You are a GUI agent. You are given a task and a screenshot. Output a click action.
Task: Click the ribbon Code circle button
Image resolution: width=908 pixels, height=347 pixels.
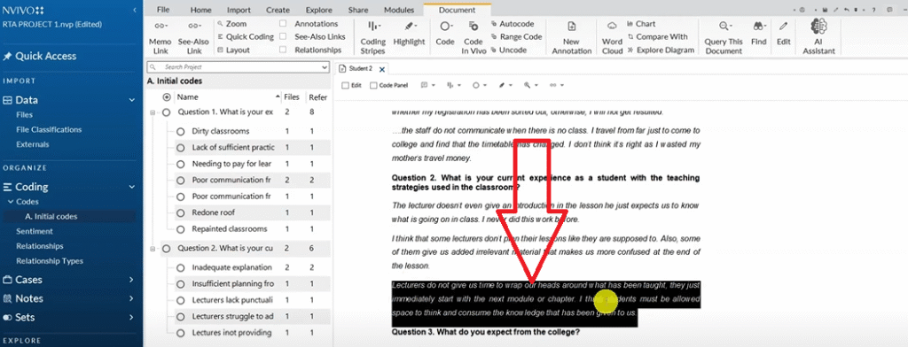445,35
